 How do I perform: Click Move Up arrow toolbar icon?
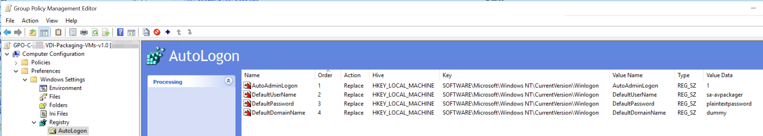(x=179, y=32)
